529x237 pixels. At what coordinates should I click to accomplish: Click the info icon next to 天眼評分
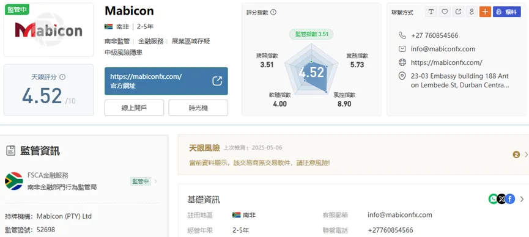point(62,77)
